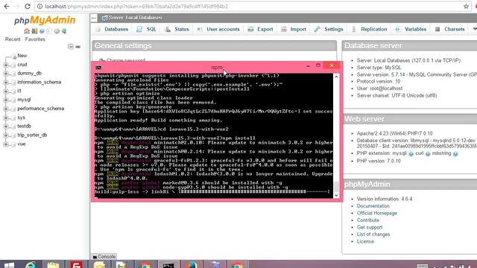Expand the trip_sorter_db database node
Viewport: 477px width, 268px height.
pos(6,135)
